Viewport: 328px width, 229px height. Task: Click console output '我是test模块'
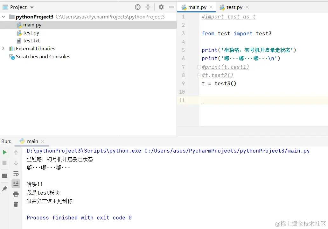43,193
